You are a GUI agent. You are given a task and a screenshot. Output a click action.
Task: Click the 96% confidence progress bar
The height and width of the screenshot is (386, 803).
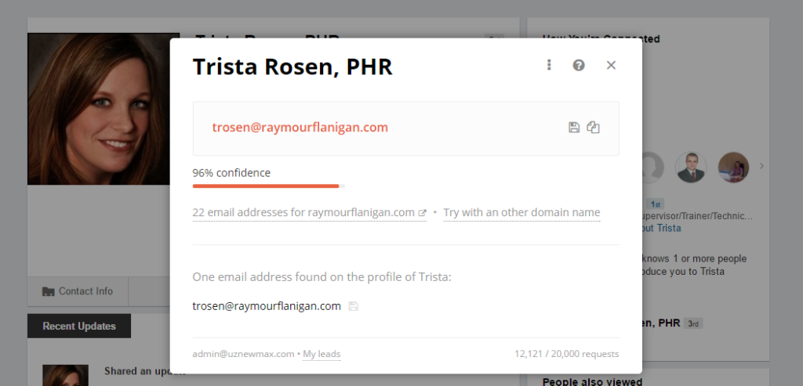click(268, 186)
